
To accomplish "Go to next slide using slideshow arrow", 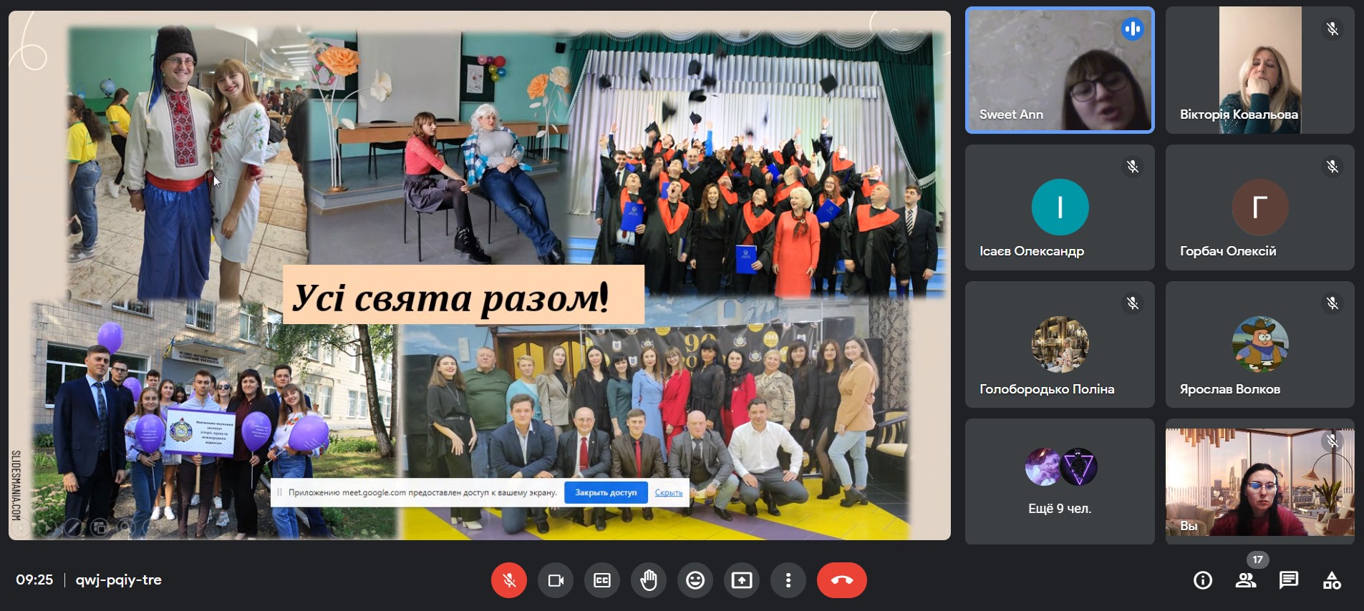I will click(x=47, y=528).
